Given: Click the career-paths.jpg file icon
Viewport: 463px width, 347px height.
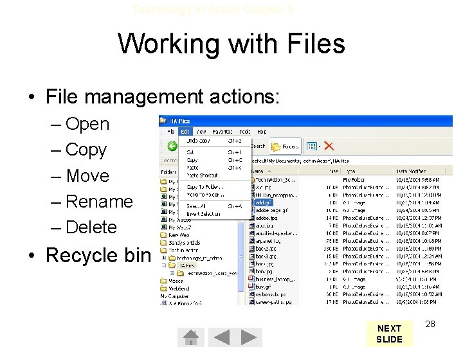Looking at the screenshot, I should click(x=251, y=302).
